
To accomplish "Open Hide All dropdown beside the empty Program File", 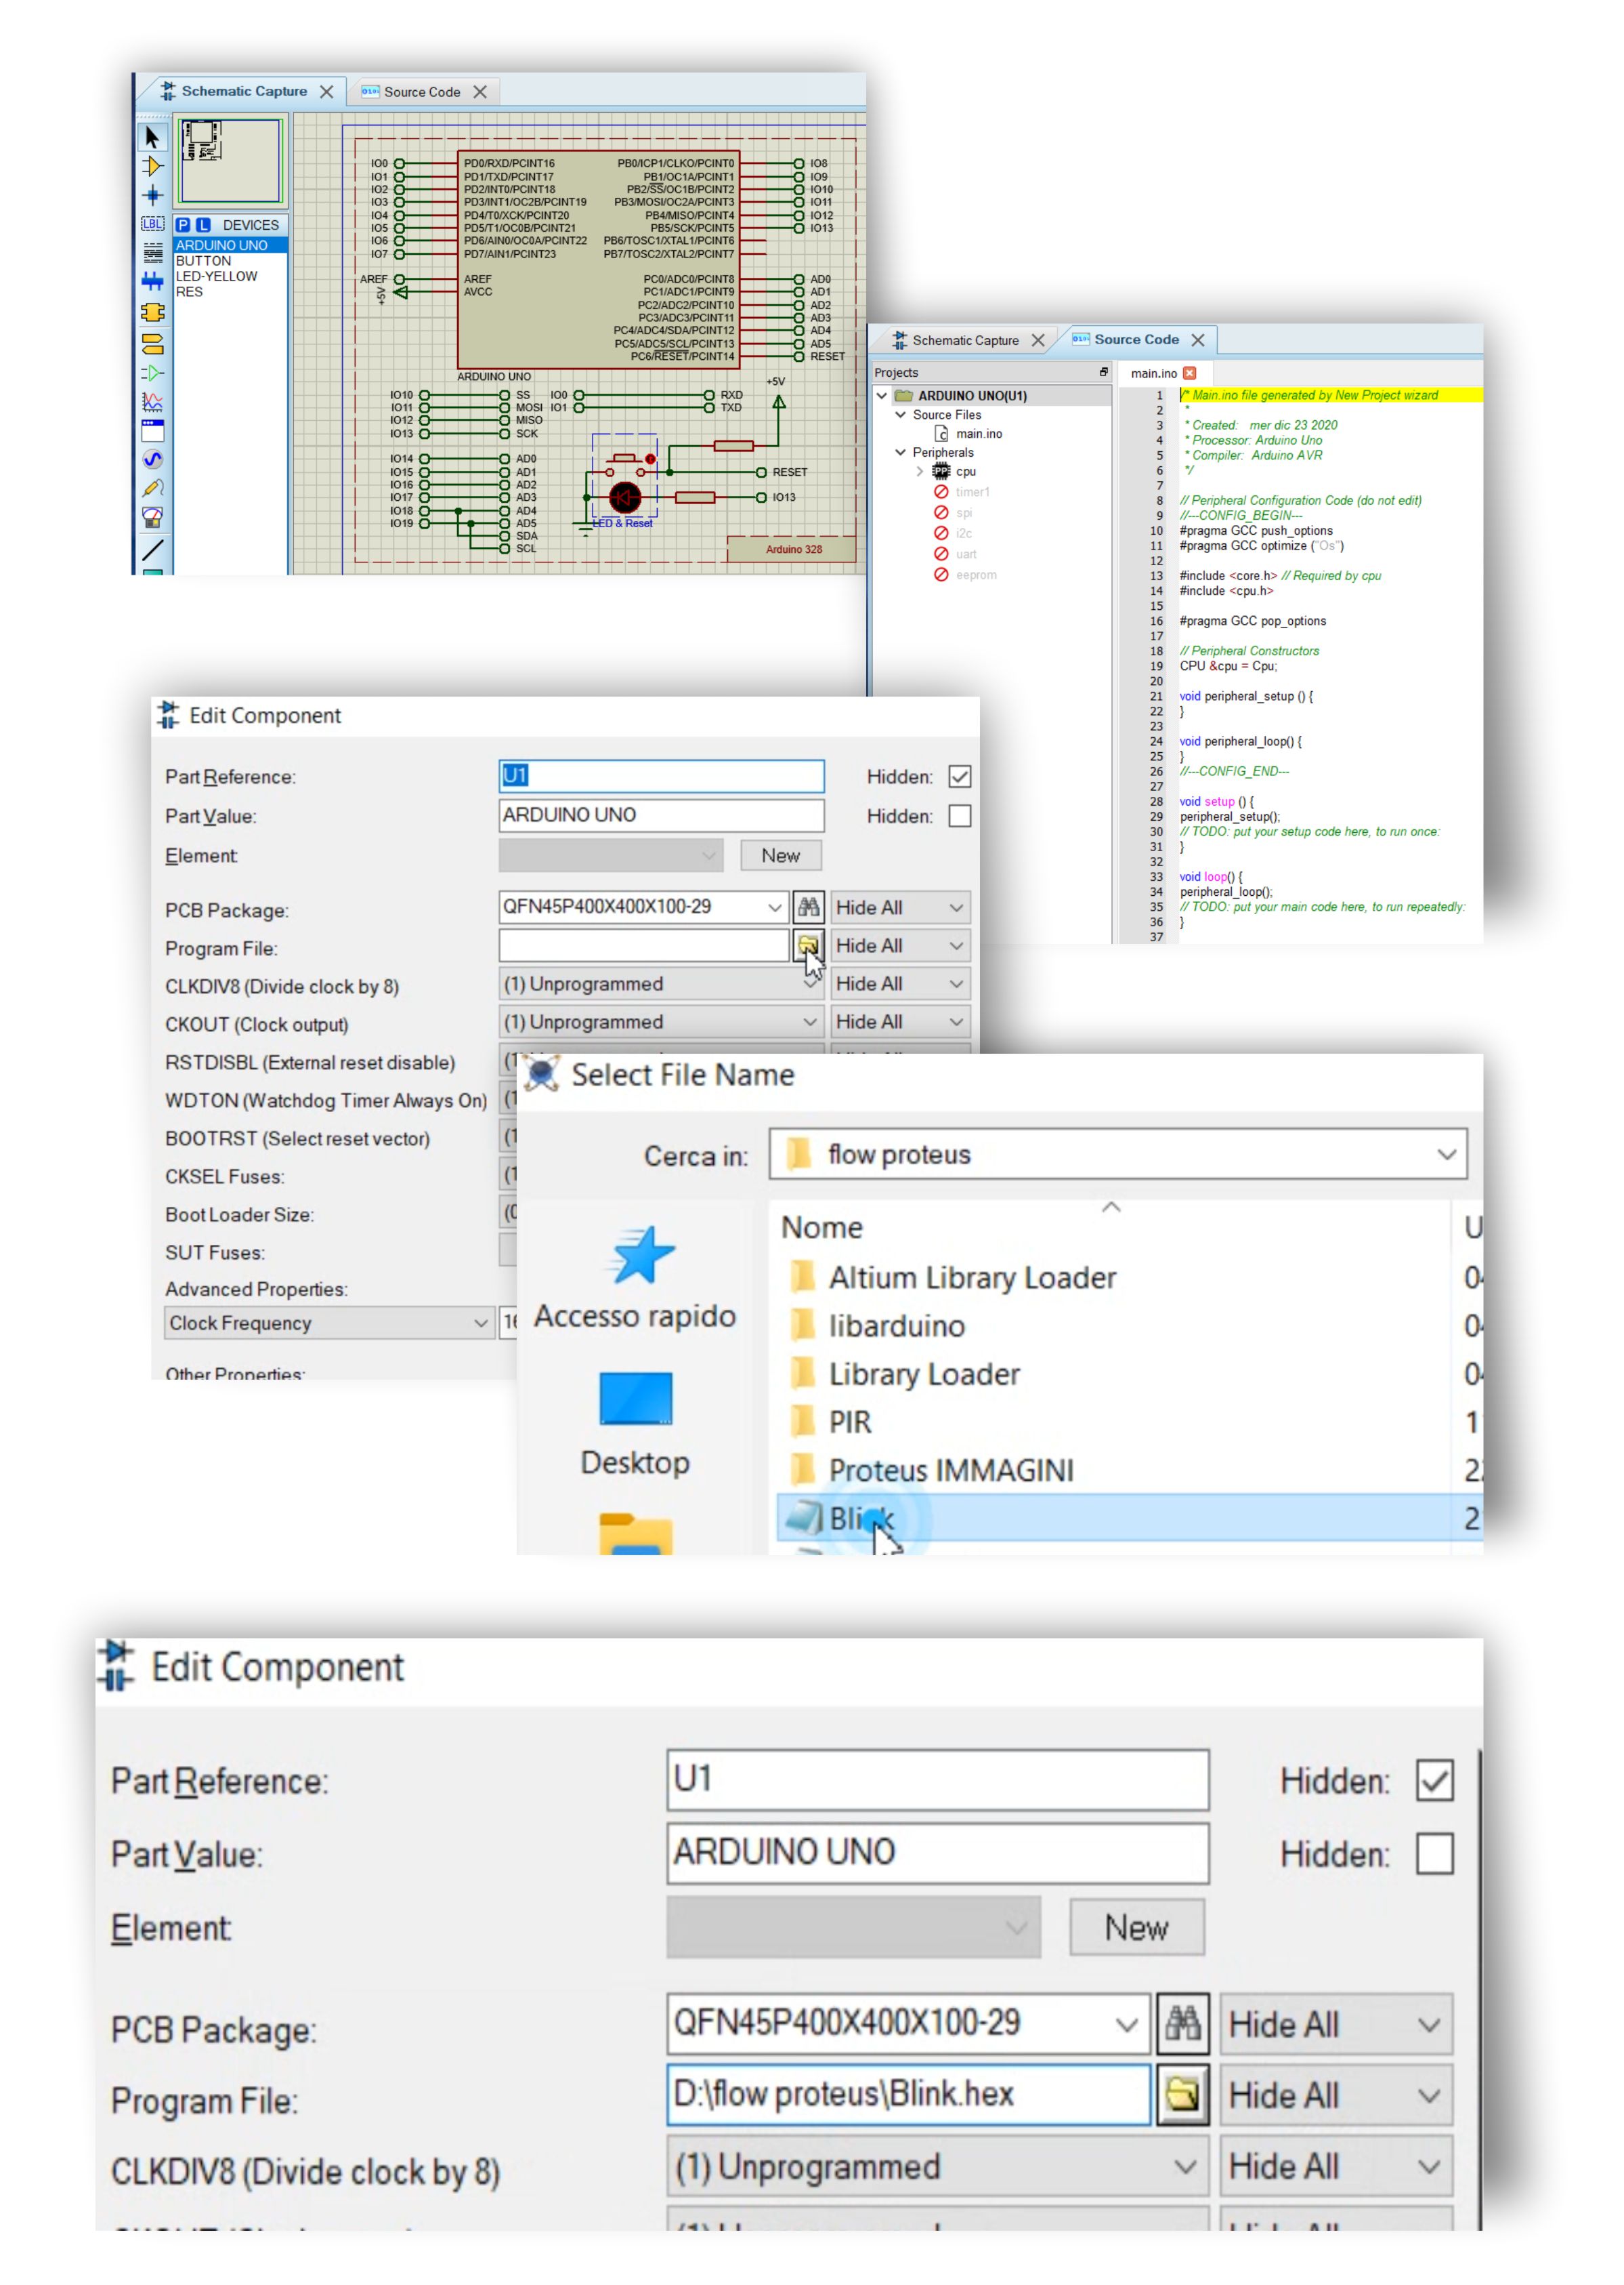I will click(900, 945).
